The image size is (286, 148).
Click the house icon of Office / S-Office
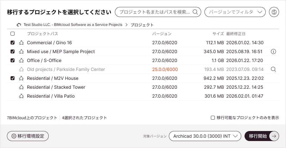[x=21, y=60]
